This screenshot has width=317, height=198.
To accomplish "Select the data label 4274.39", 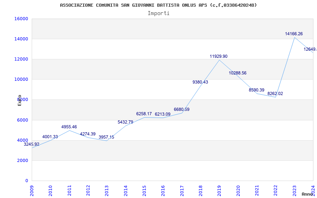I will pos(88,134).
